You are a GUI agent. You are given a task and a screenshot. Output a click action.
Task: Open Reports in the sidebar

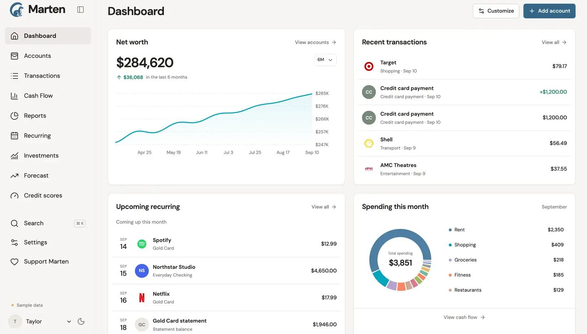(x=48, y=116)
